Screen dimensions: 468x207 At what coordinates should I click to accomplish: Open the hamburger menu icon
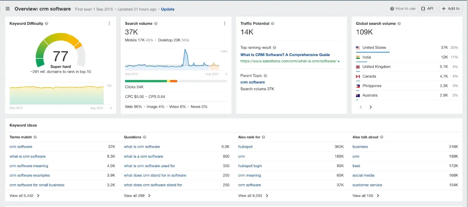(x=8, y=9)
